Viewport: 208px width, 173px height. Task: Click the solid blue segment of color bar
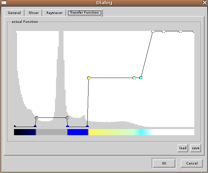point(78,132)
